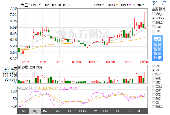Image resolution: width=170 pixels, height=115 pixels.
Task: Click the KDJ_K:74.68 value
Action: coord(28,88)
